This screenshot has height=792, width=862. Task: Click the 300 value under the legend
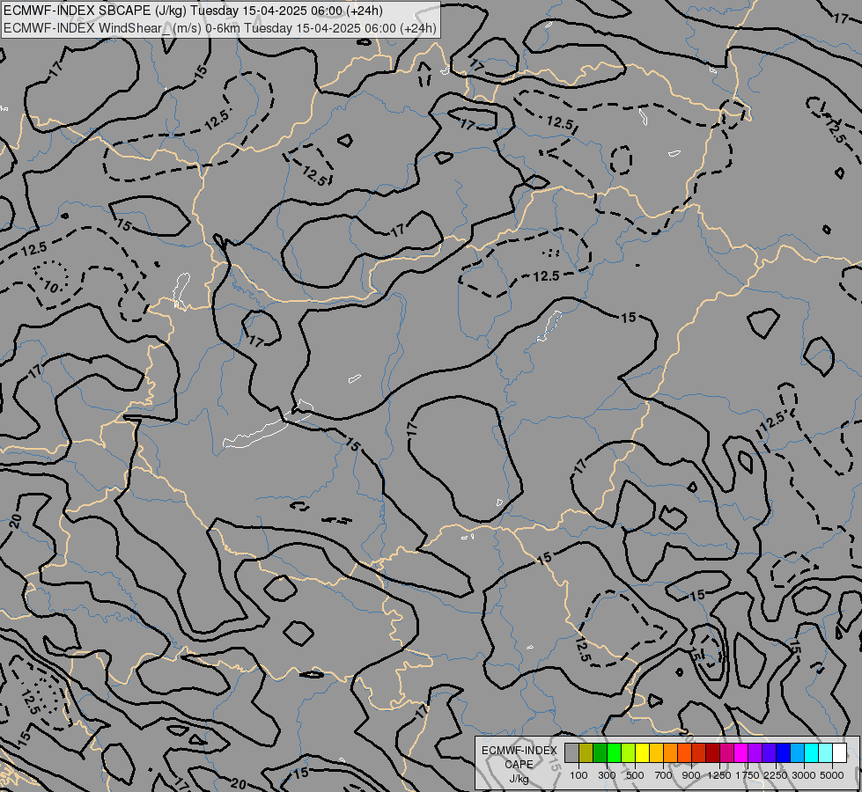click(607, 775)
